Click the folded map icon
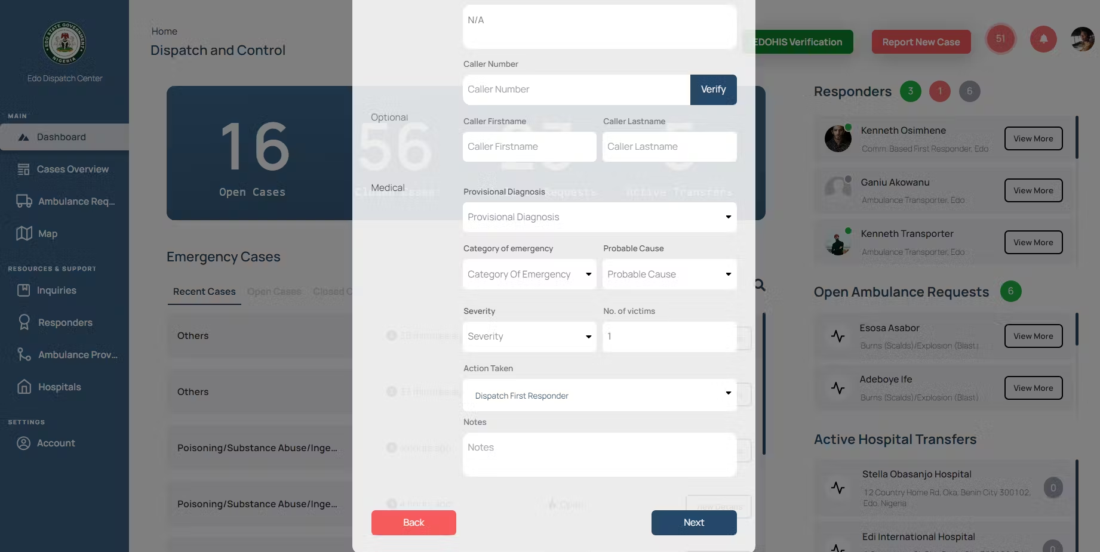 (x=24, y=233)
